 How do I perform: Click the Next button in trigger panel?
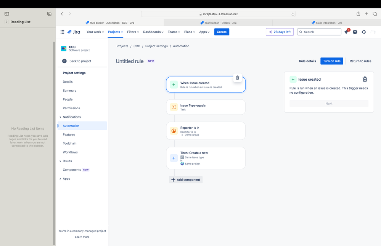coord(329,103)
